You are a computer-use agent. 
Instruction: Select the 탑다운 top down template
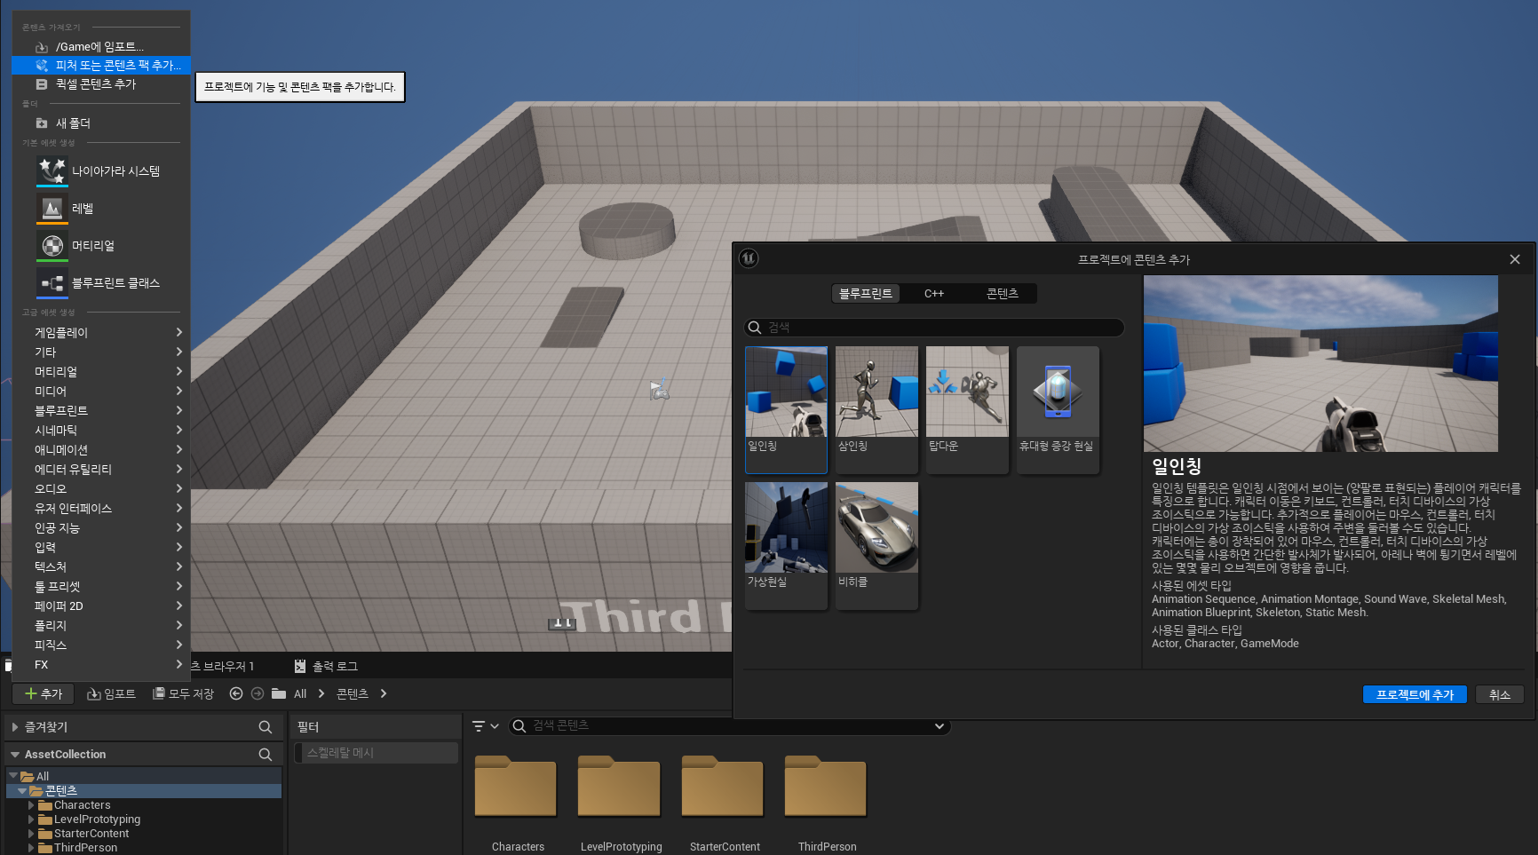967,409
